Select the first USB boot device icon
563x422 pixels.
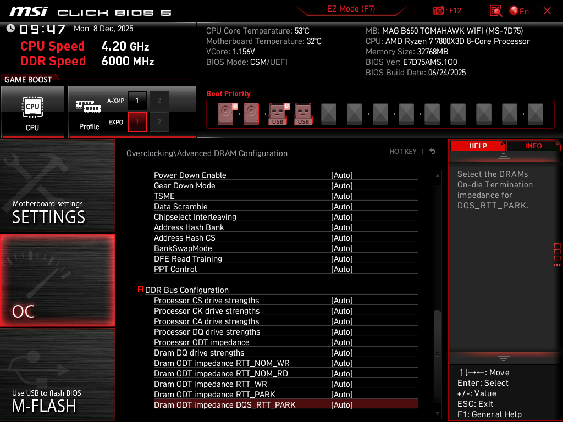(x=277, y=114)
